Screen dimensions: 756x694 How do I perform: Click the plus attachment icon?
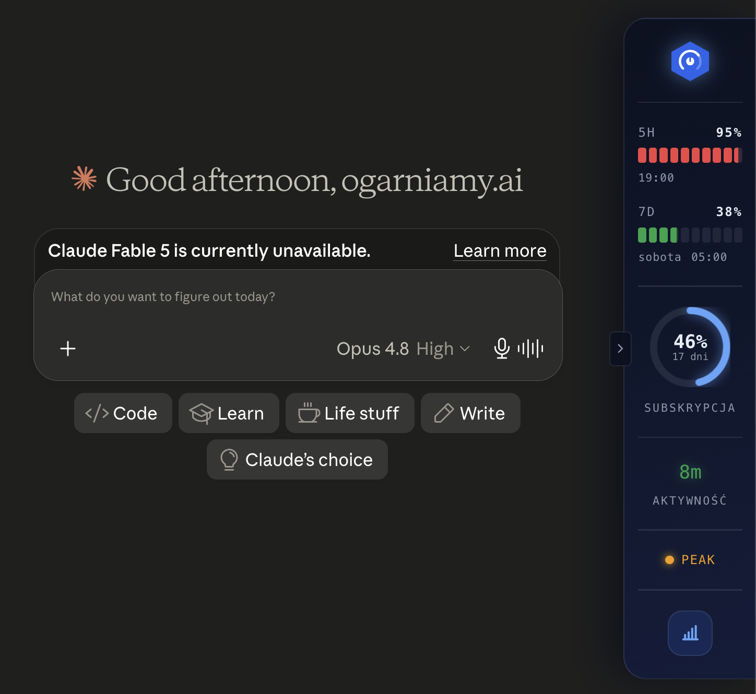(68, 349)
